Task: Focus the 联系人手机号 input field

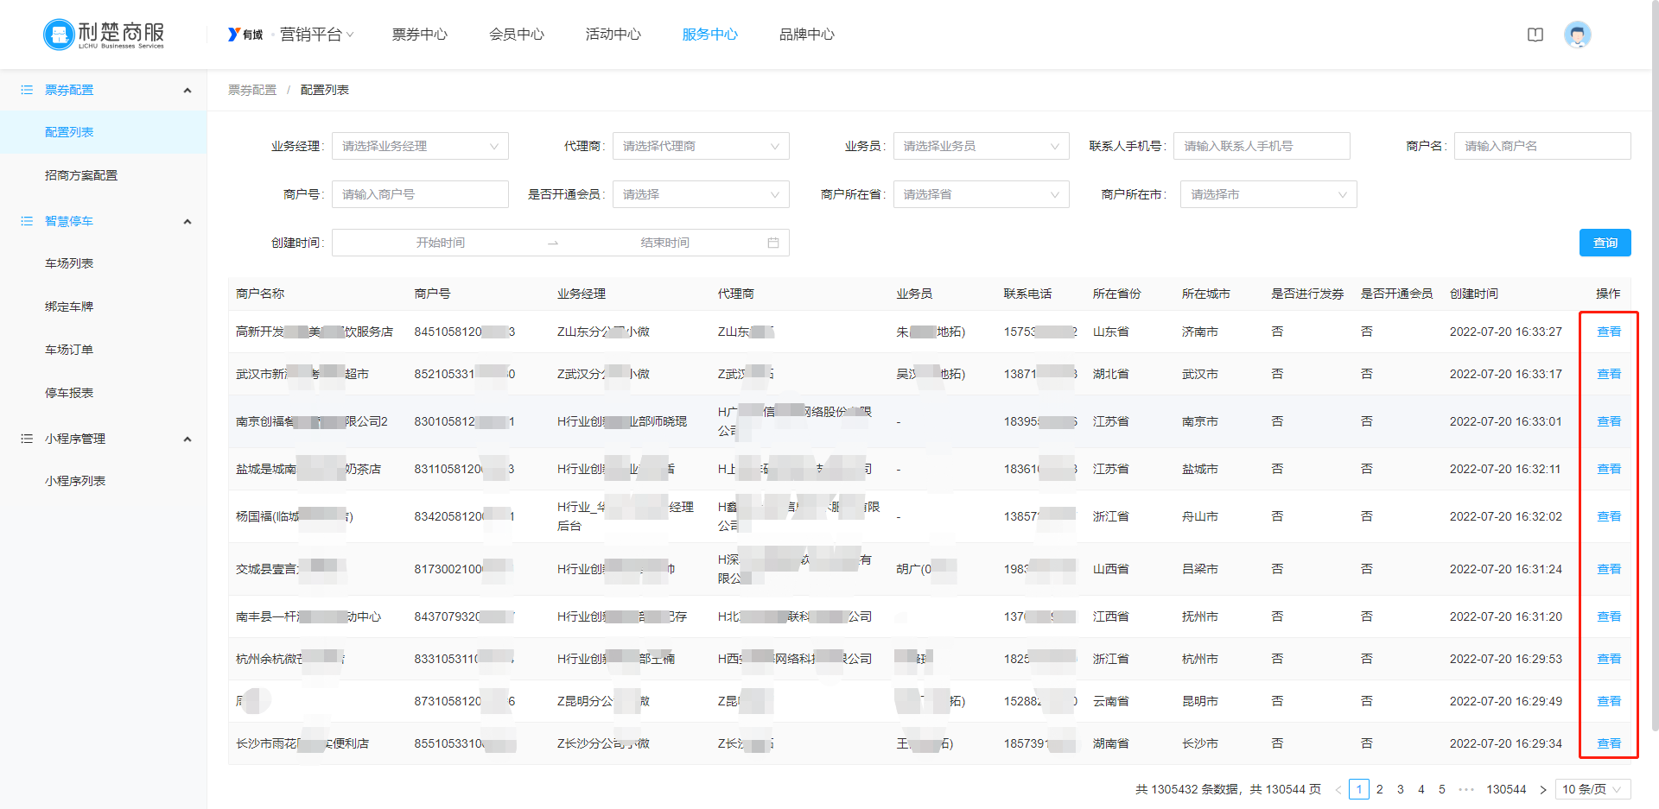Action: 1262,146
